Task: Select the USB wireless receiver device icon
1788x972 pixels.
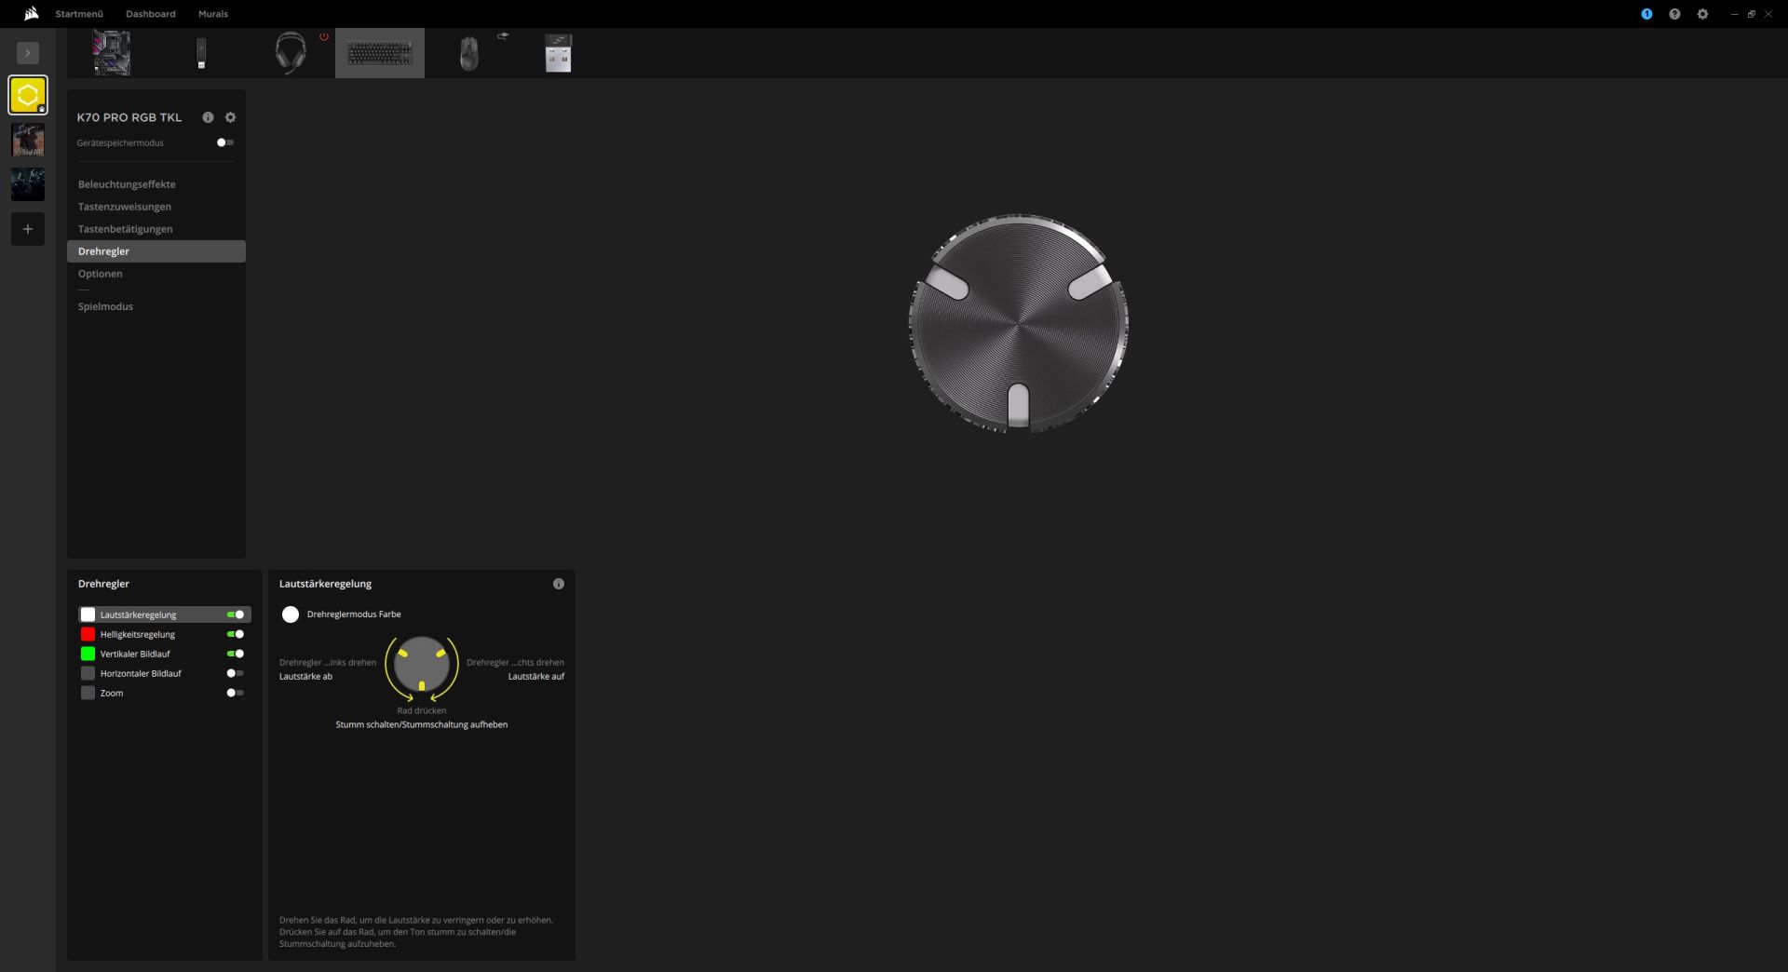Action: (x=558, y=53)
